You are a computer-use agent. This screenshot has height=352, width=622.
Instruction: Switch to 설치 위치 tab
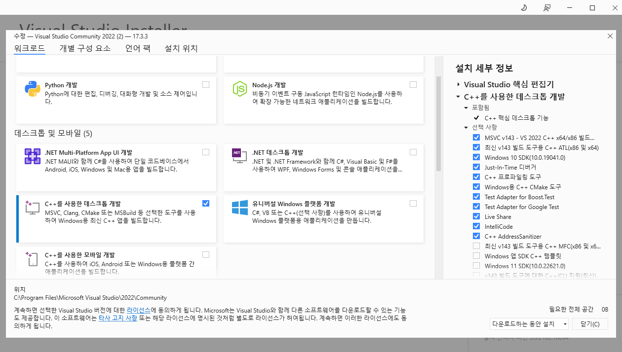[181, 48]
